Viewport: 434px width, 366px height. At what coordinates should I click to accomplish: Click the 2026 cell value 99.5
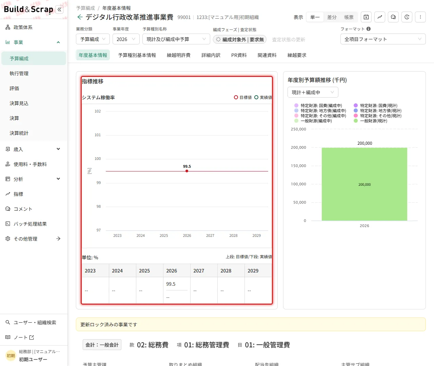(171, 284)
